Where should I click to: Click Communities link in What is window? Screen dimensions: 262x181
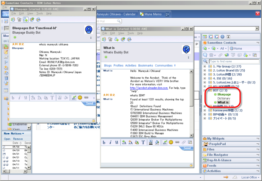pos(164,65)
